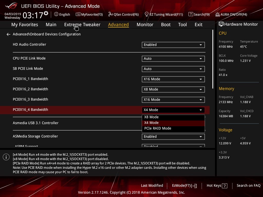Open the HD Audio Controller dropdown
Screen dimensions: 263x197
tap(173, 45)
